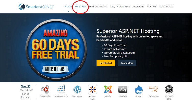Click the Joomla label text
Viewport: 192px width, 102px height.
click(108, 96)
